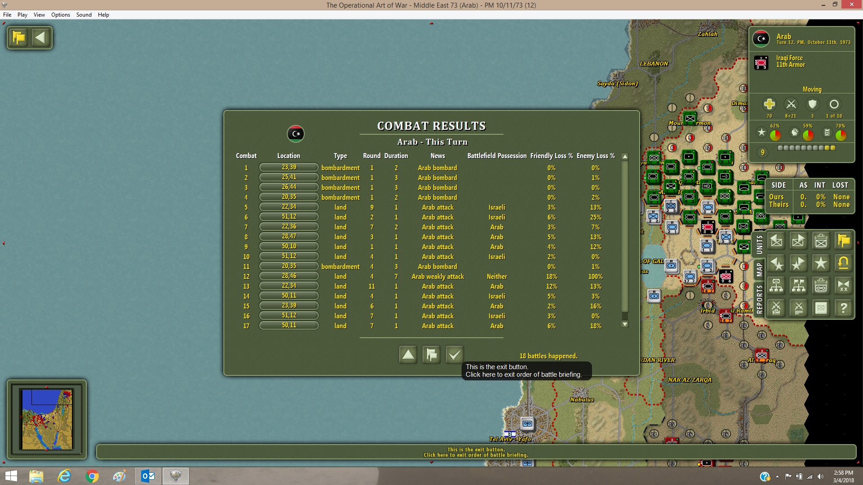Screen dimensions: 863x485
Task: Open the View menu
Action: point(39,15)
